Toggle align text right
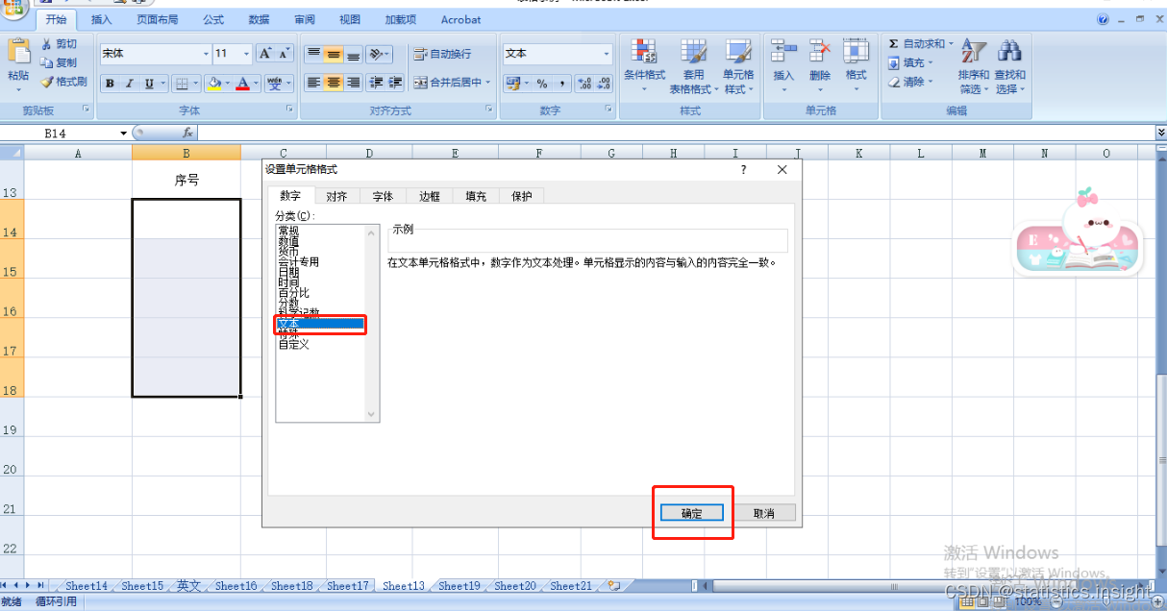The image size is (1167, 611). pyautogui.click(x=353, y=83)
